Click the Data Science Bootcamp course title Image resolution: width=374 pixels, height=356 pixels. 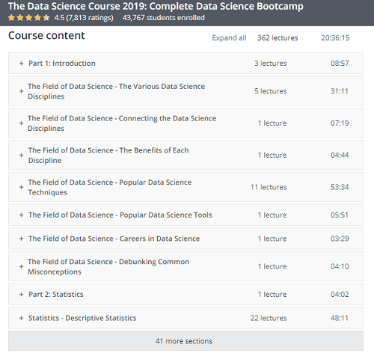(156, 7)
